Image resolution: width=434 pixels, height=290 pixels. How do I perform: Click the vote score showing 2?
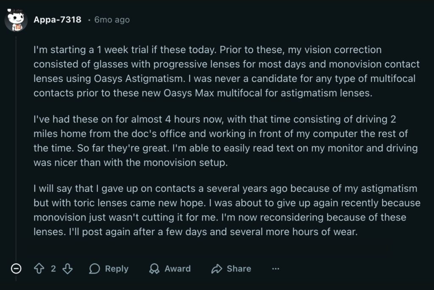53,268
